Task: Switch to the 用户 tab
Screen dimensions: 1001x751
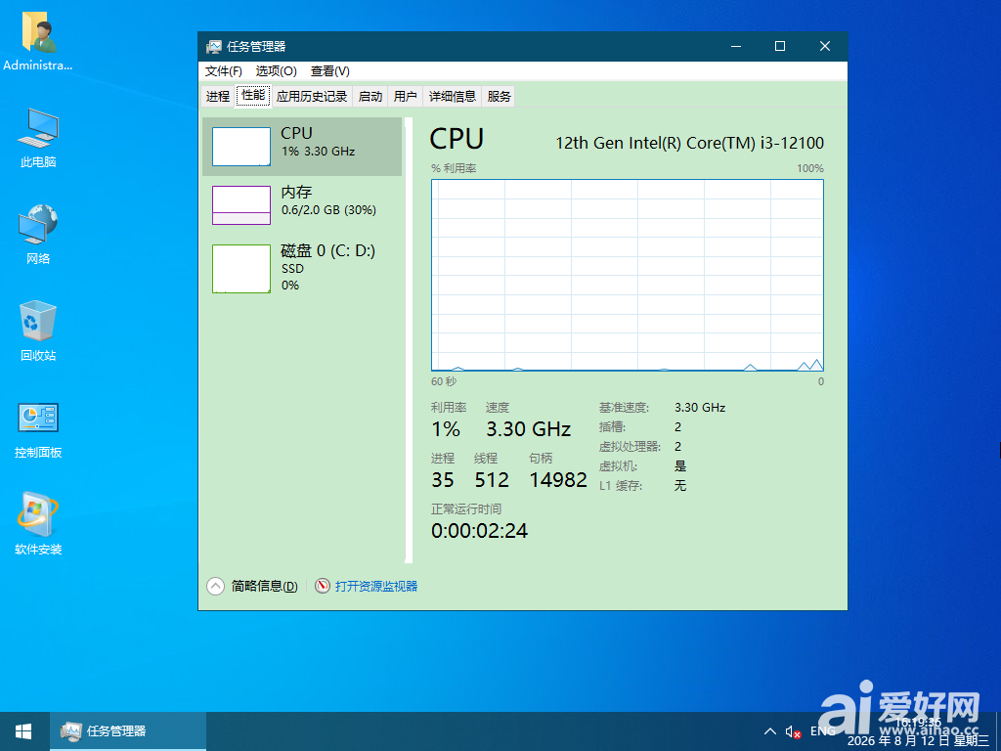Action: pyautogui.click(x=406, y=97)
